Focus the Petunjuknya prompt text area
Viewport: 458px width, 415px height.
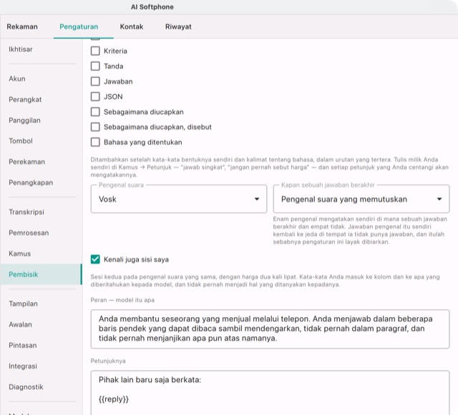[270, 393]
